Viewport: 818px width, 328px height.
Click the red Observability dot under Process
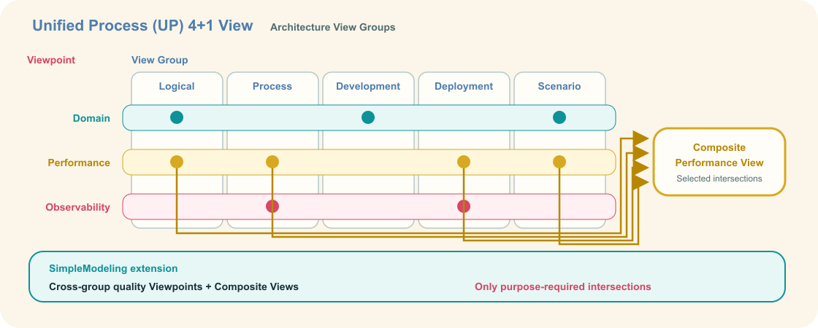pyautogui.click(x=272, y=206)
